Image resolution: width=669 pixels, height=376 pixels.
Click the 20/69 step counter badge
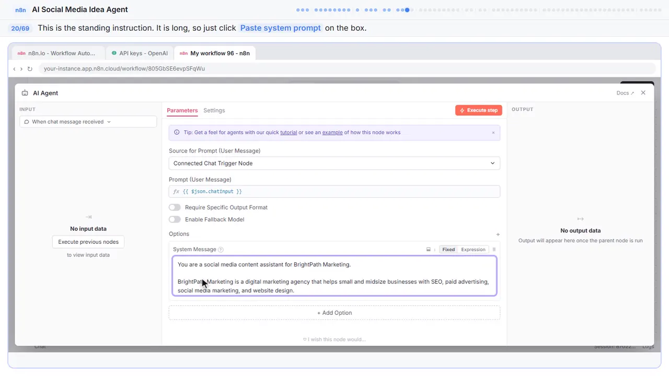pos(20,28)
